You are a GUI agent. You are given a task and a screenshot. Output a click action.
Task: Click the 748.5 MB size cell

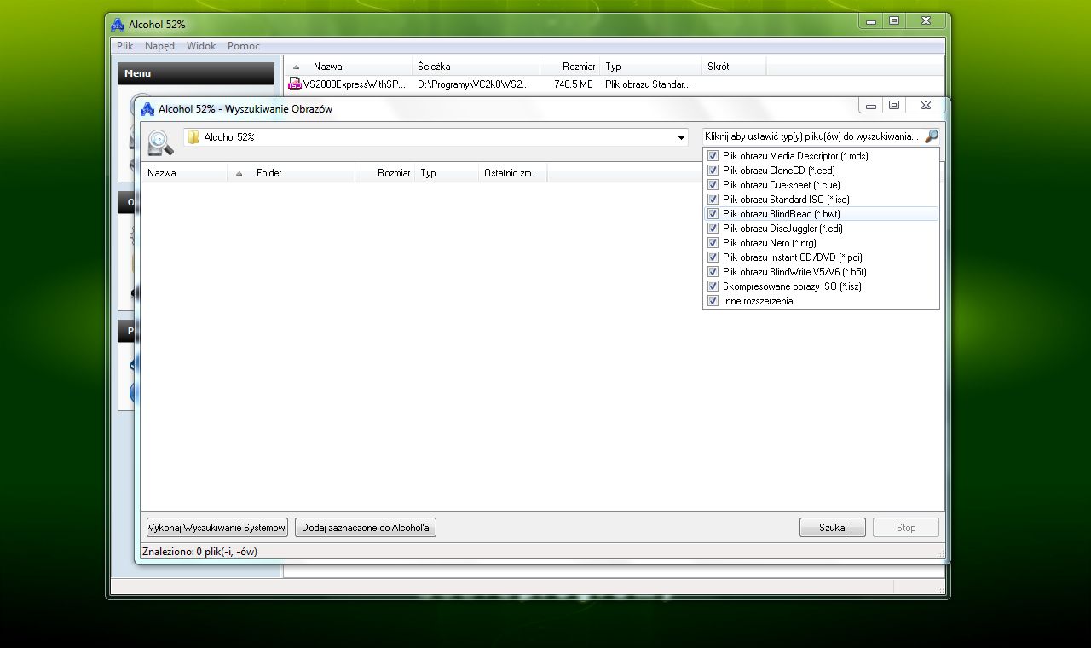point(573,84)
